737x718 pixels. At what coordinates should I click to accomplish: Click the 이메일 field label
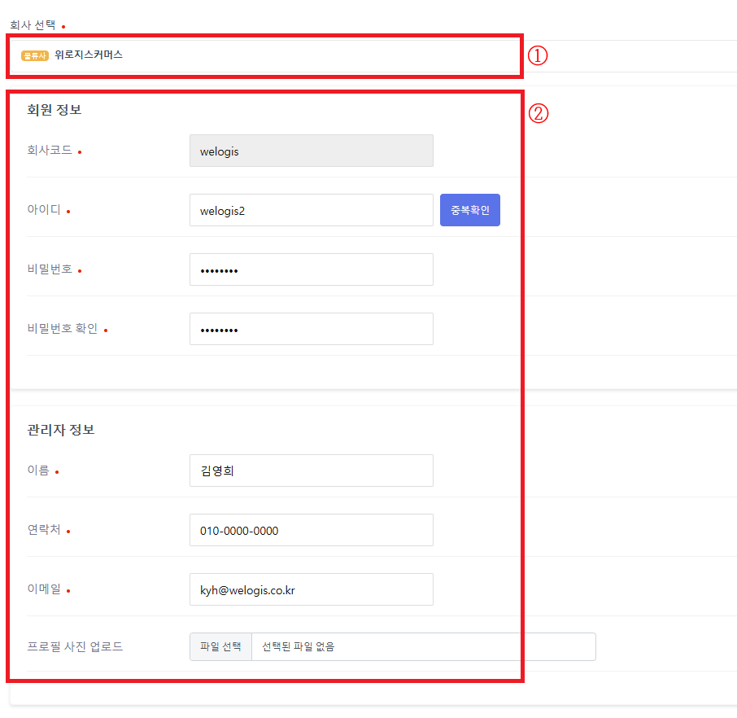tap(44, 589)
